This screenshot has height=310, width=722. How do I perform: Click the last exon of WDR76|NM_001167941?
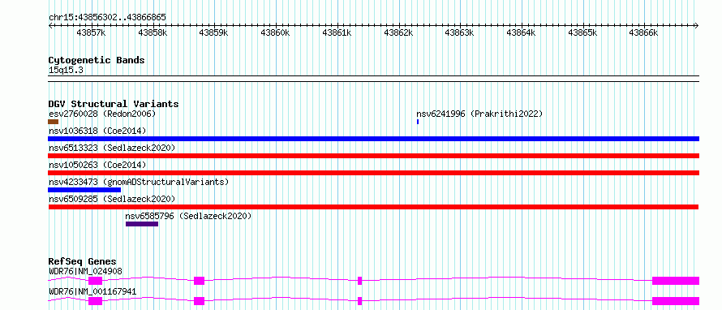pos(676,301)
